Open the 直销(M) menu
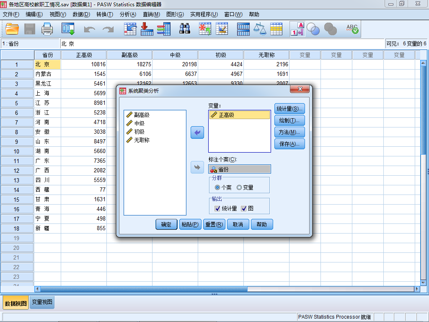This screenshot has height=322, width=429. [x=151, y=15]
